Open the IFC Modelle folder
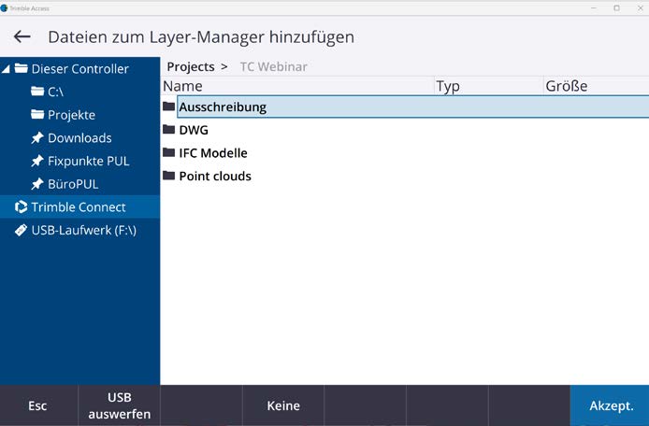Viewport: 649px width, 426px height. (212, 153)
